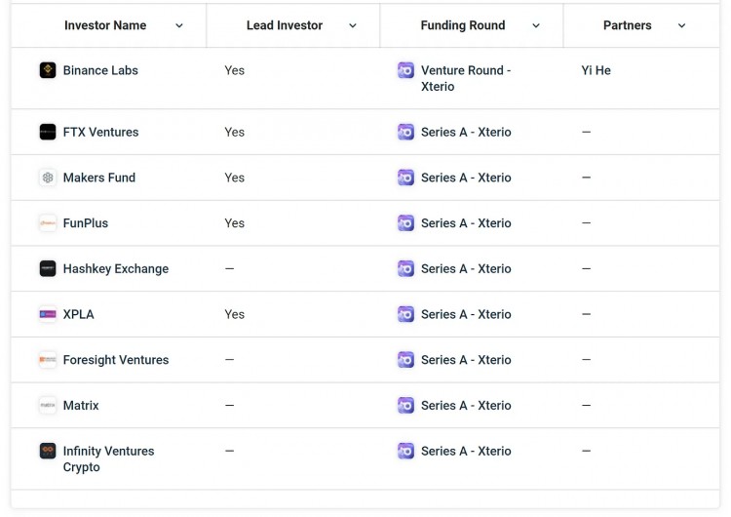Click the Infinity Ventures Crypto logo icon

(x=48, y=451)
